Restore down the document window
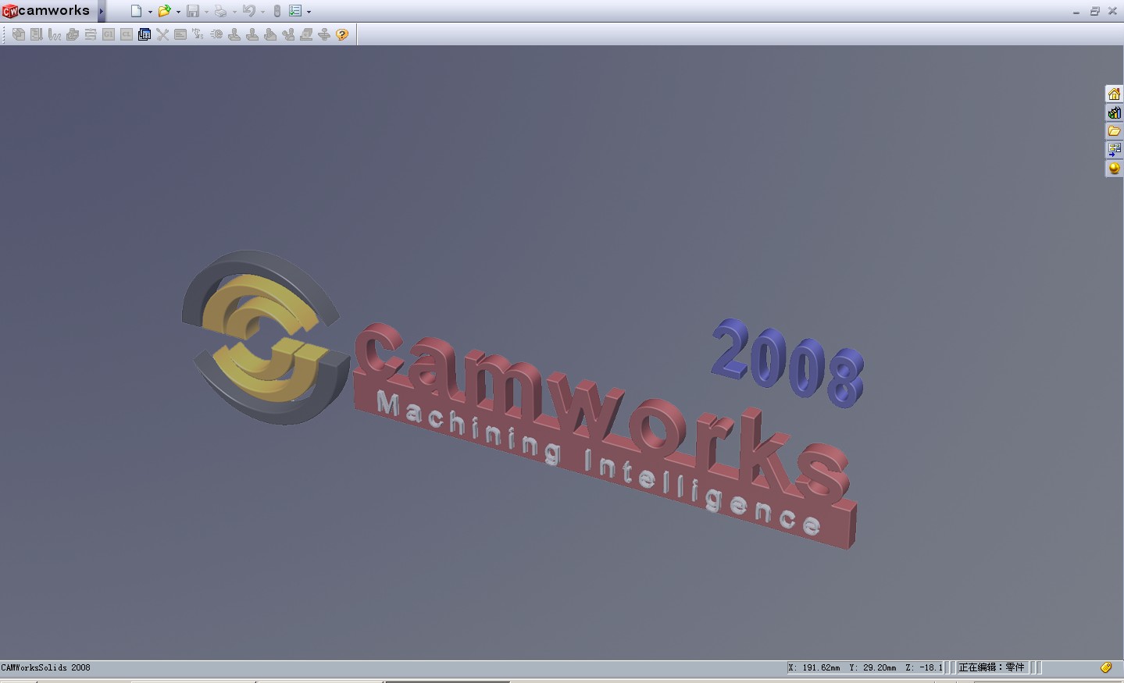This screenshot has height=683, width=1124. (x=1094, y=11)
